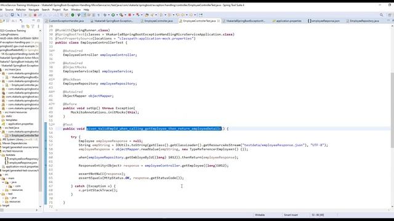Open the Debug dropdown arrow
Viewport: 394px width, 221px height.
[x=109, y=15]
